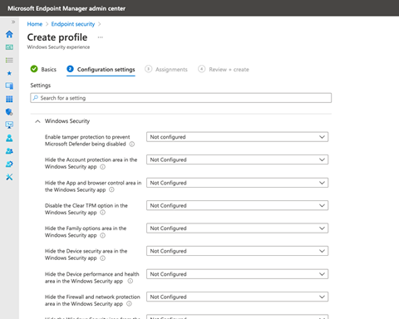
Task: Open Troubleshooting tools icon in sidebar
Action: pyautogui.click(x=9, y=177)
